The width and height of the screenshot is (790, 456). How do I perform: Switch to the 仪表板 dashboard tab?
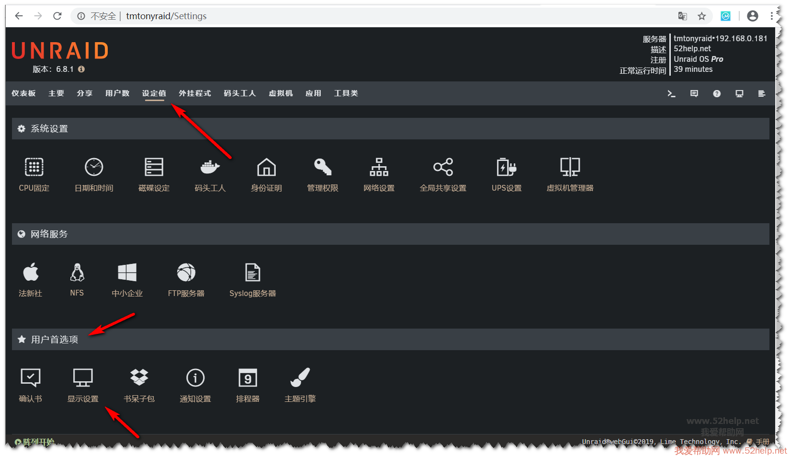[23, 93]
